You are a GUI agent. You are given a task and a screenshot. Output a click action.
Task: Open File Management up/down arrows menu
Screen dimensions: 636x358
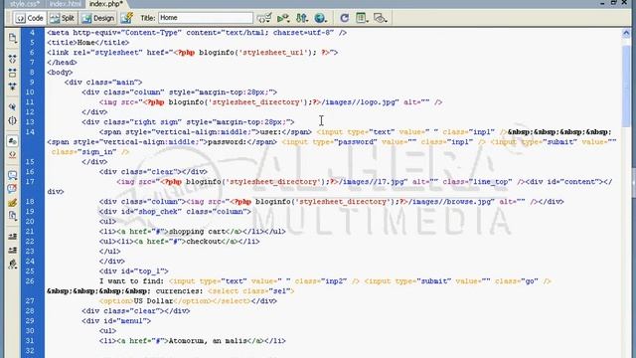[x=302, y=18]
